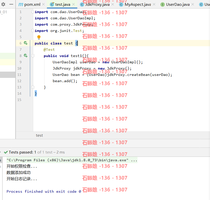
Task: Collapse the test1 method at line 8
Action: click(33, 56)
